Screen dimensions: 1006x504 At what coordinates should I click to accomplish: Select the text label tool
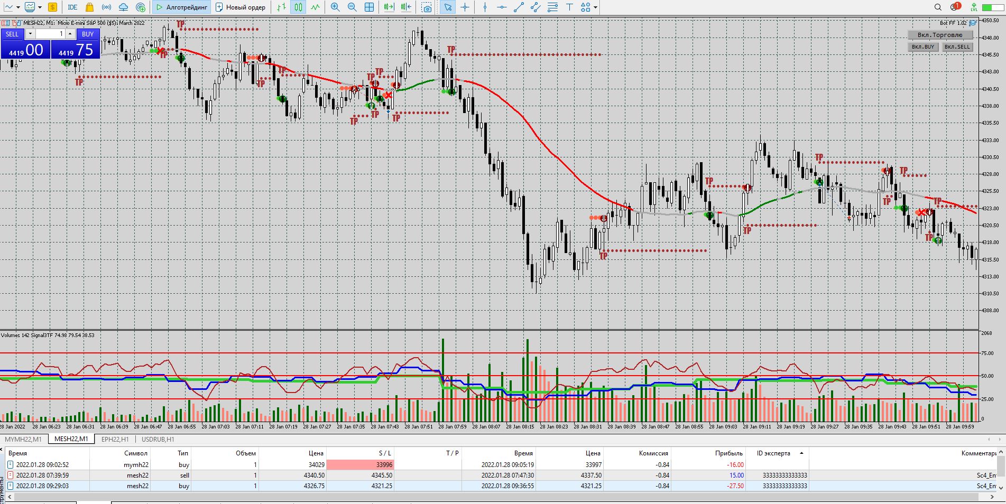click(x=569, y=7)
